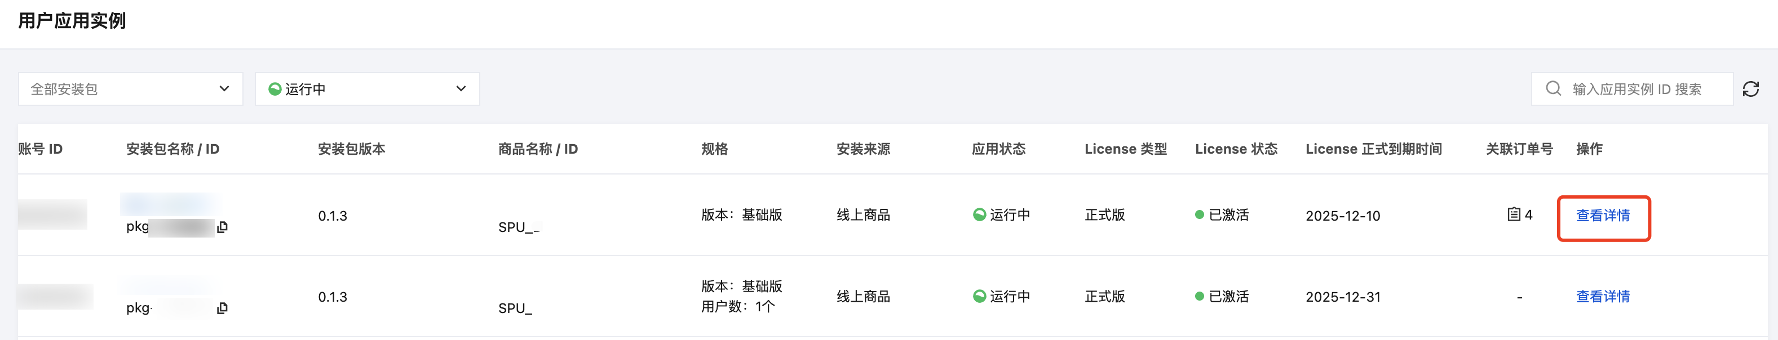Expand the 运行中 status filter dropdown
Viewport: 1778px width, 340px height.
coord(367,89)
